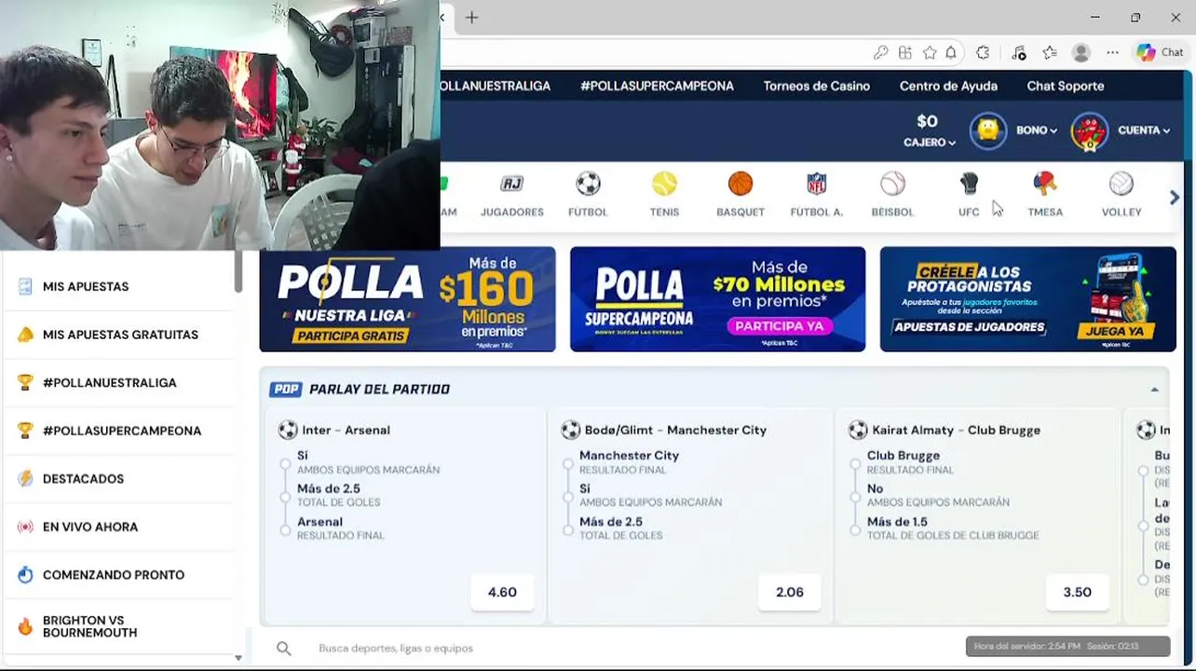Image resolution: width=1196 pixels, height=671 pixels.
Task: Select Arsenal resultado final radio option
Action: click(286, 529)
